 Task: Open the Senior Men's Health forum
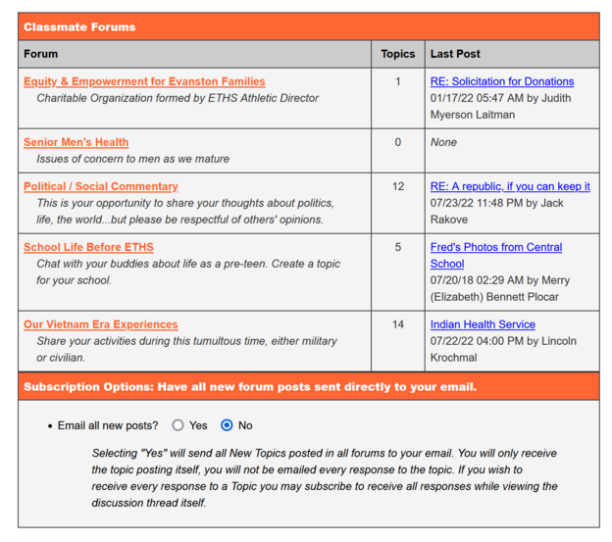point(76,142)
